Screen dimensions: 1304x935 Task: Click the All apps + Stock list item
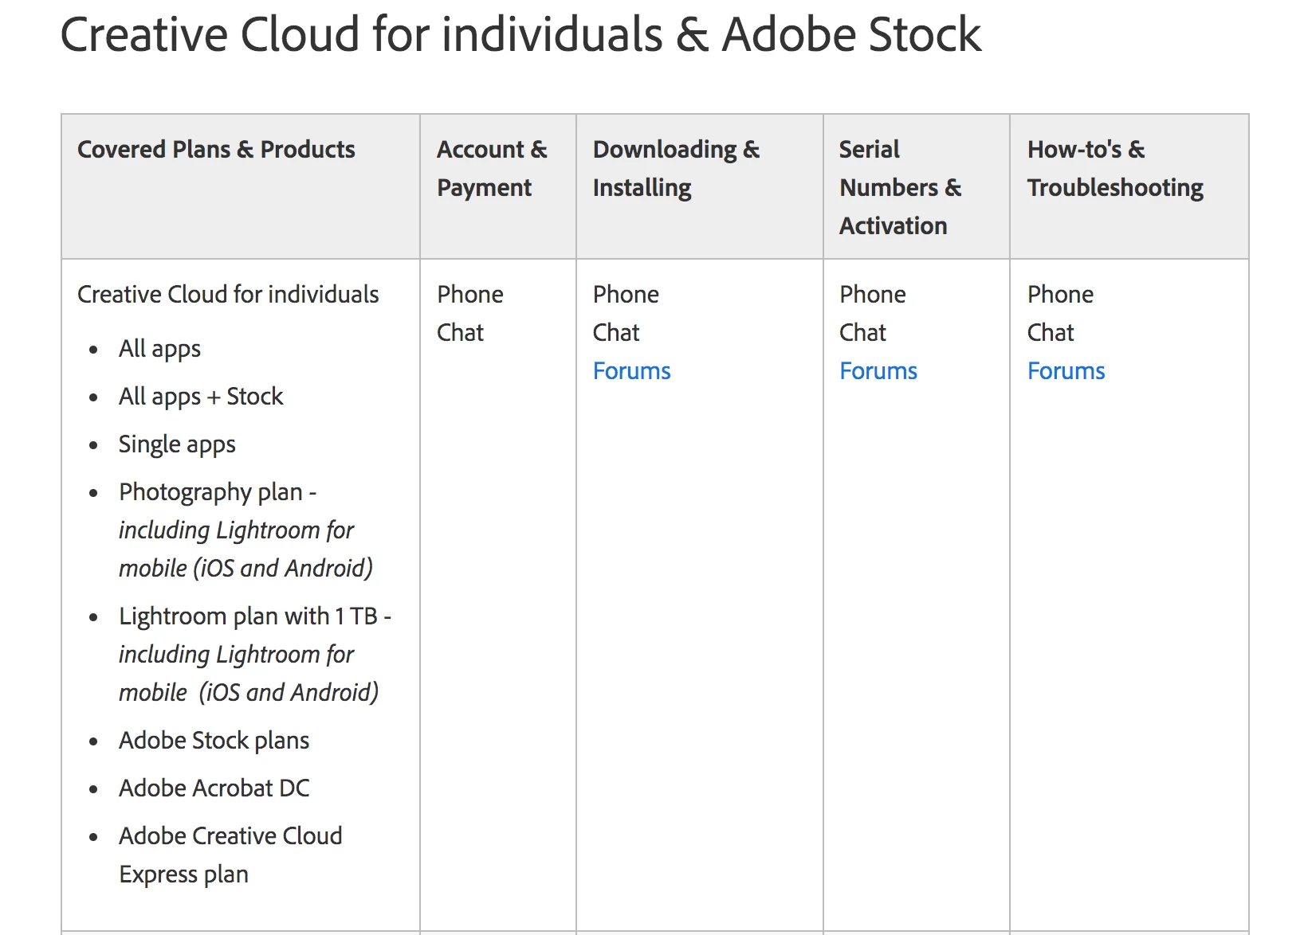pyautogui.click(x=201, y=397)
